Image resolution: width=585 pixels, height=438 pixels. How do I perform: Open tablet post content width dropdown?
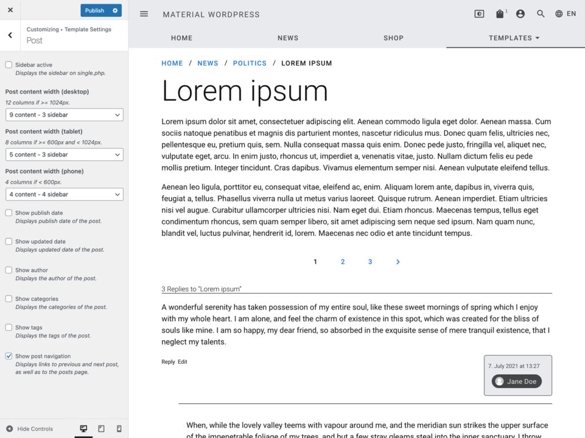tap(64, 154)
